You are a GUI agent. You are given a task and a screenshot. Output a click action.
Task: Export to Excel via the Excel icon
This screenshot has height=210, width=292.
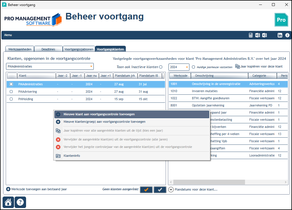(x=264, y=35)
